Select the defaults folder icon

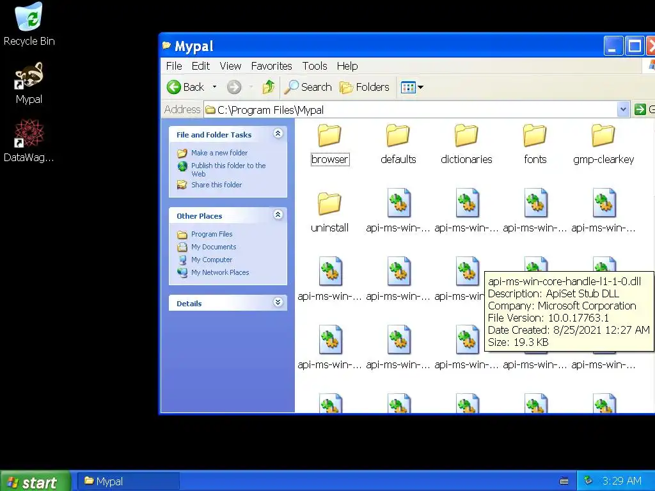coord(398,136)
